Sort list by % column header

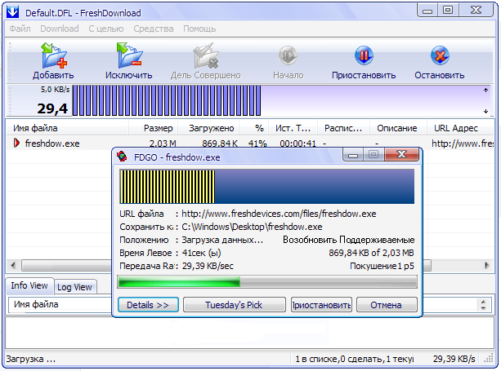click(x=254, y=128)
